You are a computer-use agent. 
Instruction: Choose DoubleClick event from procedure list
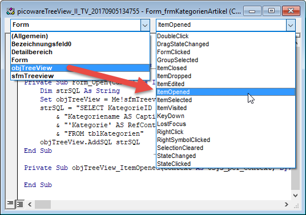click(226, 36)
